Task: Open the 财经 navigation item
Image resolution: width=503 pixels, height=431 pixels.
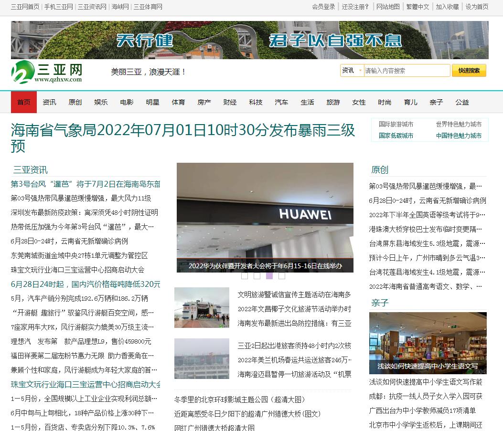Action: pyautogui.click(x=230, y=102)
